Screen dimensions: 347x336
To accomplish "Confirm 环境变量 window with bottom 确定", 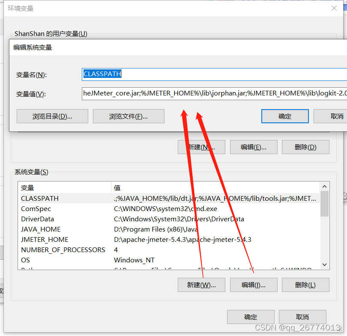I will (x=251, y=317).
